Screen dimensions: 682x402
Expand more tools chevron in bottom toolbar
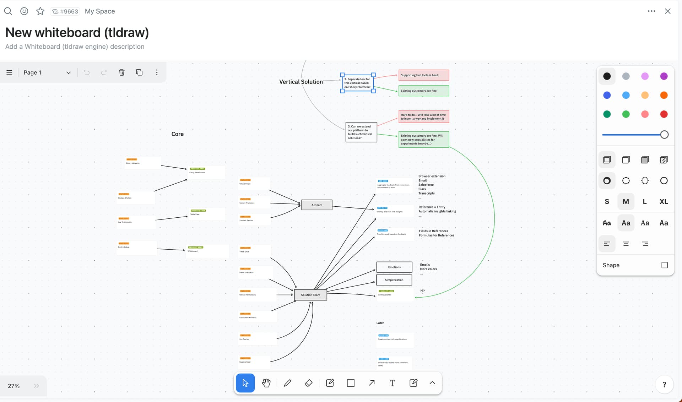point(432,383)
